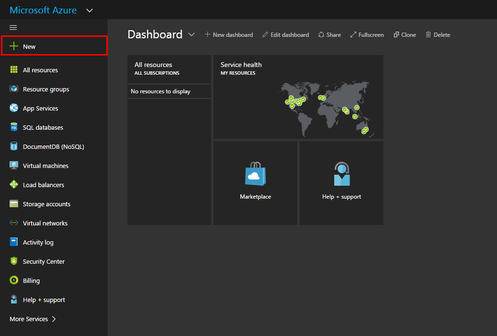
Task: Open the Microsoft Azure header dropdown chevron
Action: click(90, 11)
